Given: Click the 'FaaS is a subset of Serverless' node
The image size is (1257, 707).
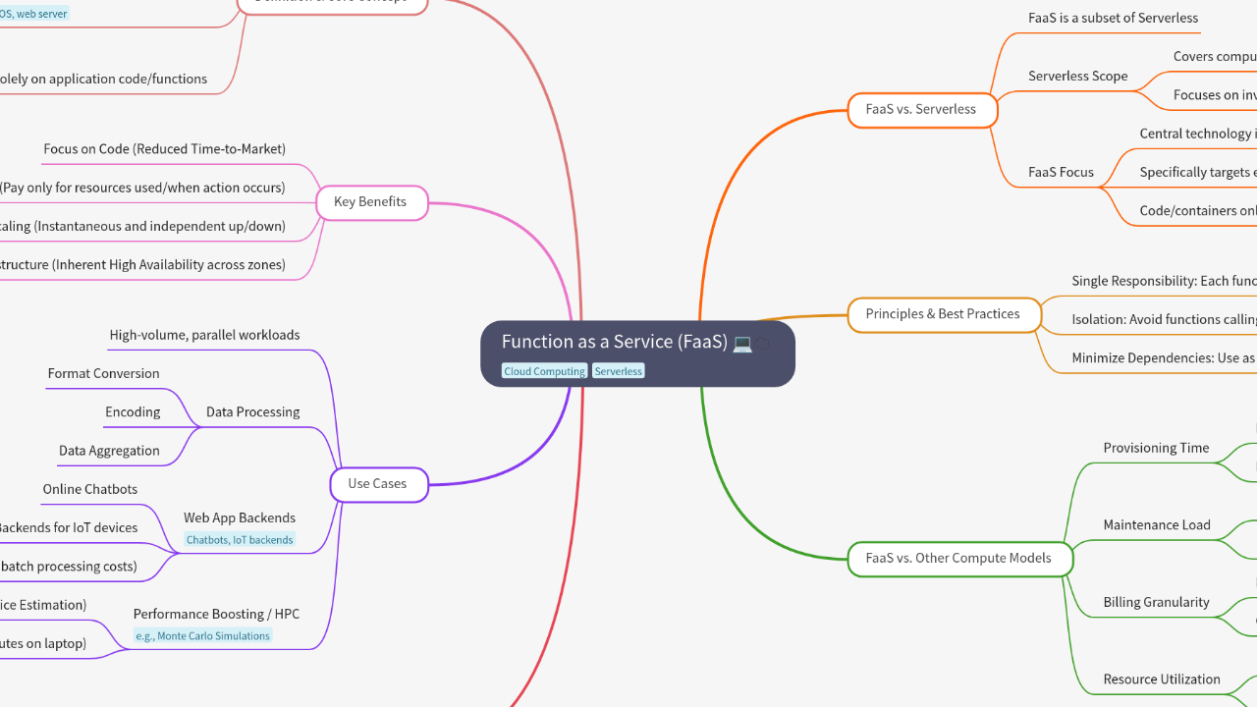Looking at the screenshot, I should [x=1112, y=18].
